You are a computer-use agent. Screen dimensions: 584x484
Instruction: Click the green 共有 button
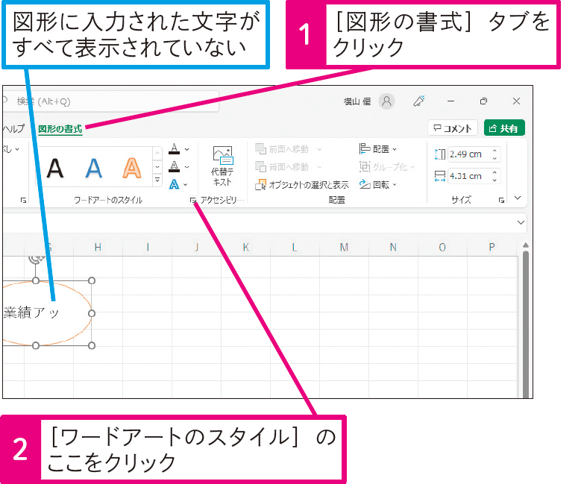(504, 128)
